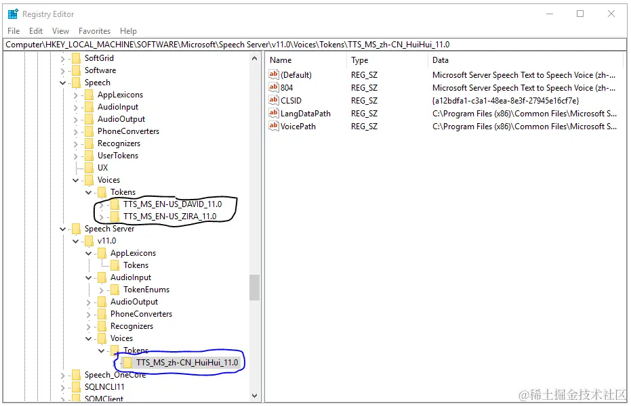This screenshot has width=631, height=406.
Task: Click the LangDataPath value string icon
Action: click(x=274, y=113)
